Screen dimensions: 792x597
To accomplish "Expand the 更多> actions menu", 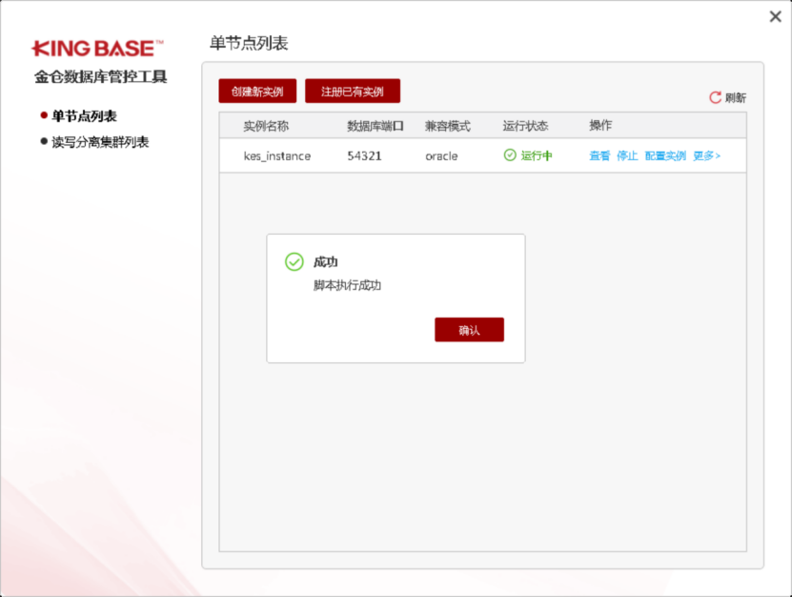I will click(706, 155).
